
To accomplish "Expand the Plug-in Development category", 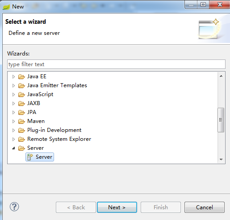I will pos(13,130).
